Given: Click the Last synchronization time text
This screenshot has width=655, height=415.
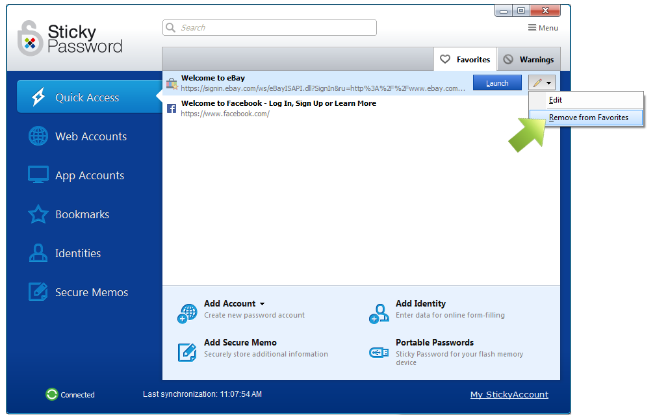Looking at the screenshot, I should [x=202, y=394].
